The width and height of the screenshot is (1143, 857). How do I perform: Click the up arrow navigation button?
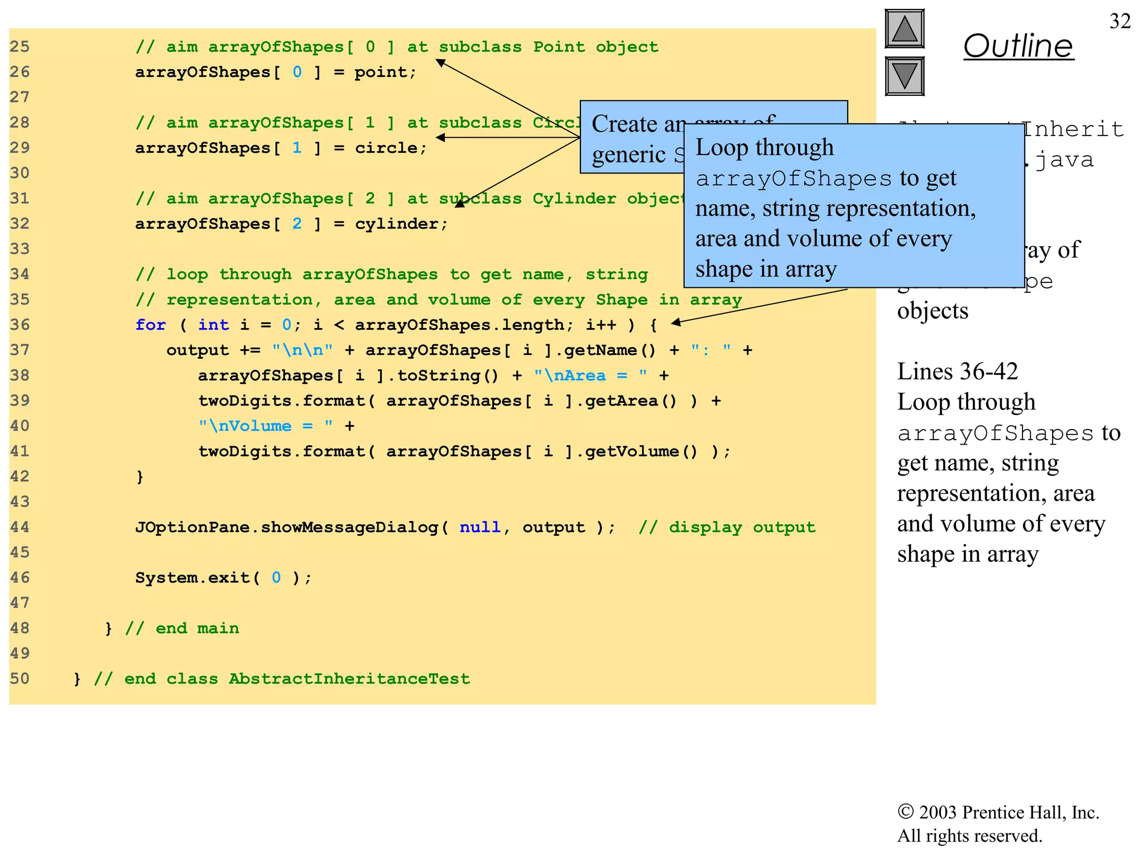click(x=904, y=29)
